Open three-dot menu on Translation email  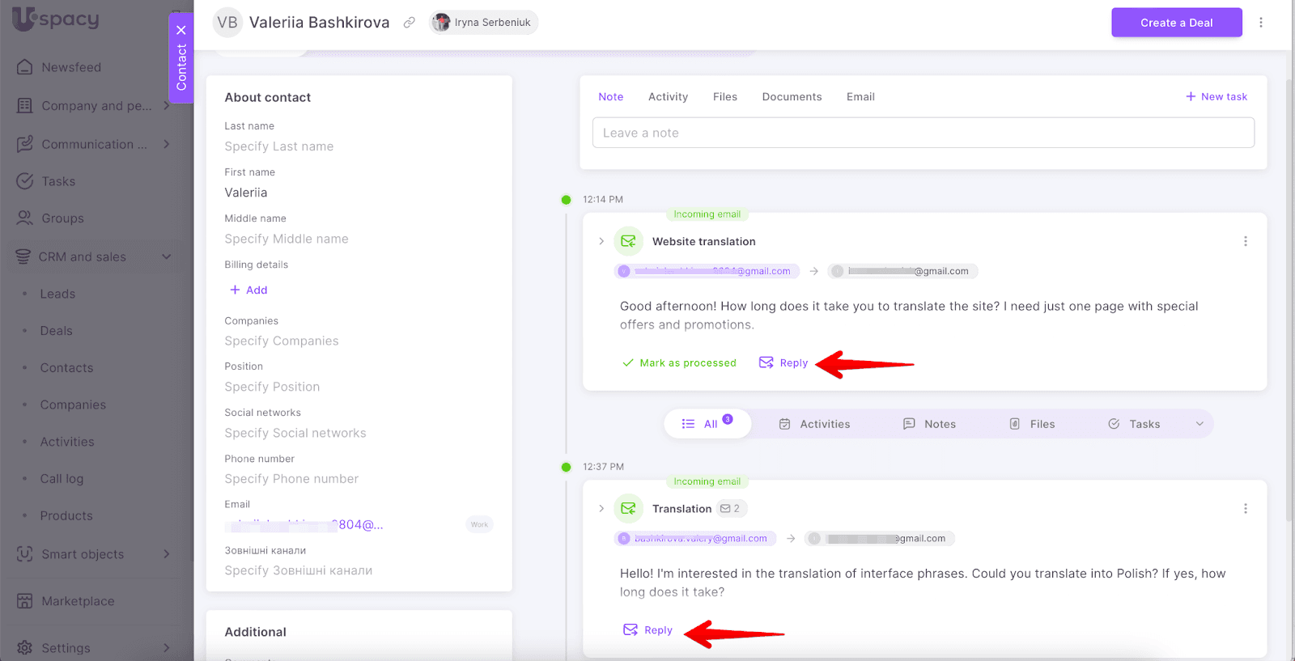pos(1245,508)
